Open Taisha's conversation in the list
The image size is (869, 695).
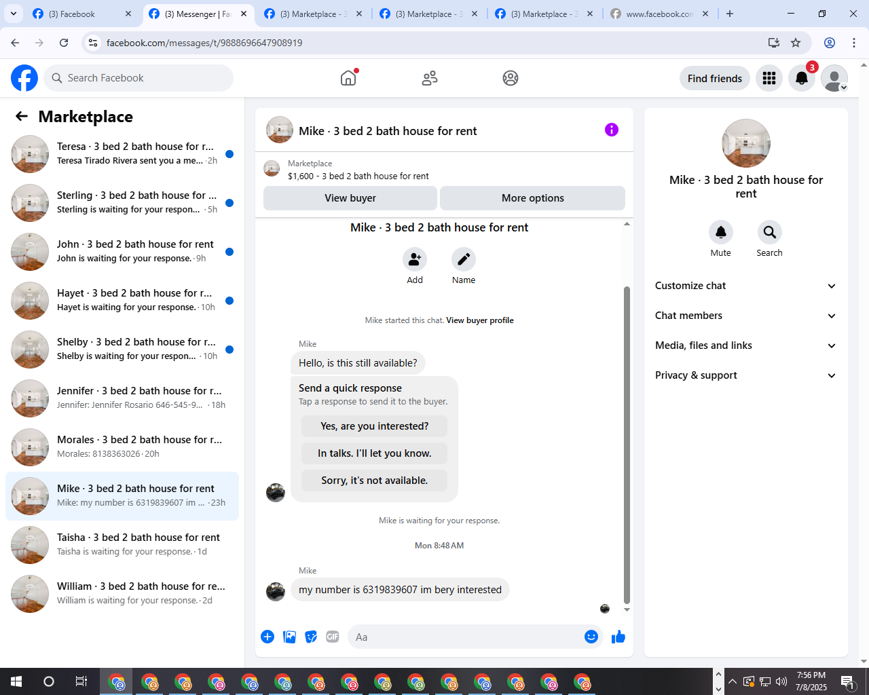(x=122, y=545)
